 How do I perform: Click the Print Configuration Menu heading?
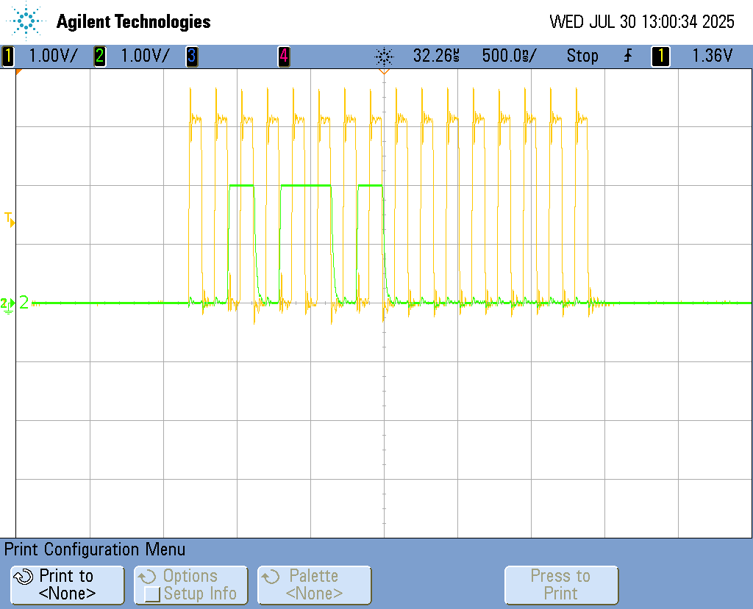point(95,549)
